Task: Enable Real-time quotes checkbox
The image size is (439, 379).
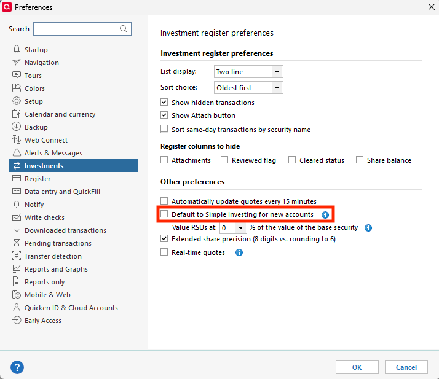Action: tap(164, 252)
